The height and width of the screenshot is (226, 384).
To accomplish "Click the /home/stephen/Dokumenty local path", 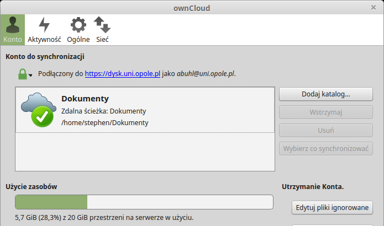I will pyautogui.click(x=105, y=122).
